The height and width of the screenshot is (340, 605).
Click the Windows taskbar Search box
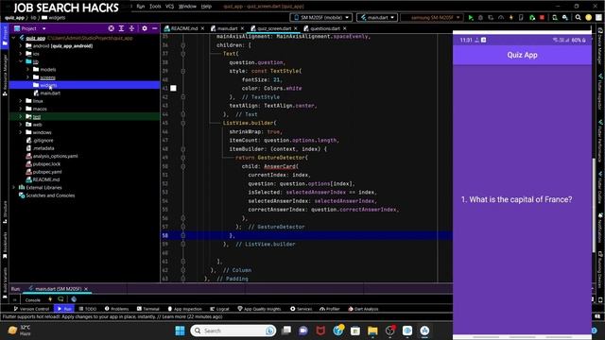233,331
